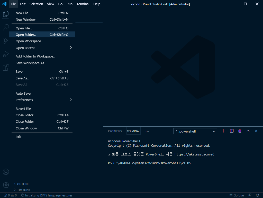
Task: Expand the TIMELINE section
Action: pos(57,190)
